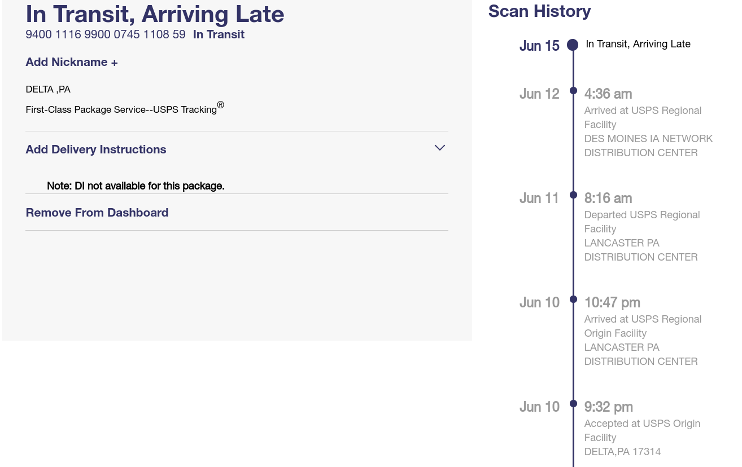The width and height of the screenshot is (742, 467).
Task: Click the Scan History heading
Action: (539, 11)
